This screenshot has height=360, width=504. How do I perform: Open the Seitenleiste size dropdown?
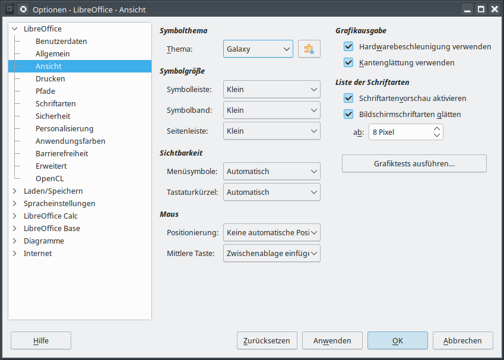tap(272, 131)
